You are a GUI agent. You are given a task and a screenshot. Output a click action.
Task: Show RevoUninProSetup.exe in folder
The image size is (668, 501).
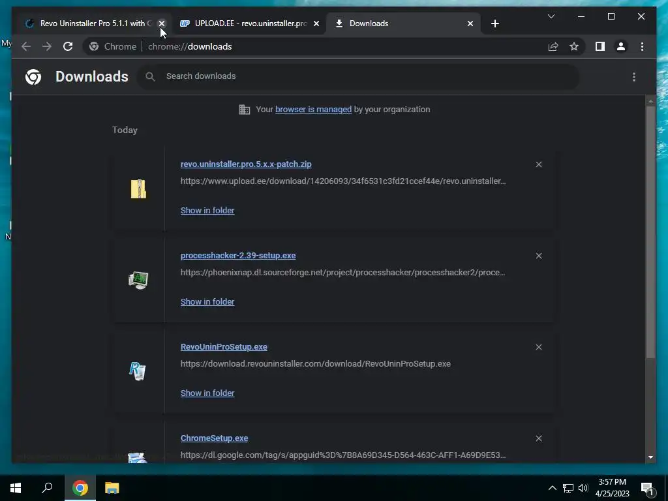(x=207, y=393)
